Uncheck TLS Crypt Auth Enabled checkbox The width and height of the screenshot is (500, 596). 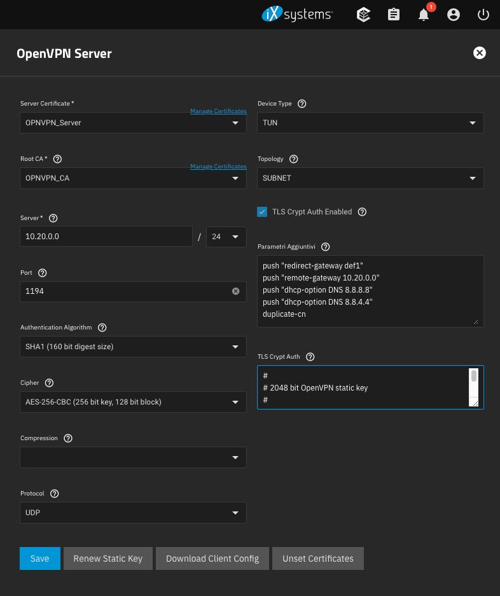(x=262, y=212)
